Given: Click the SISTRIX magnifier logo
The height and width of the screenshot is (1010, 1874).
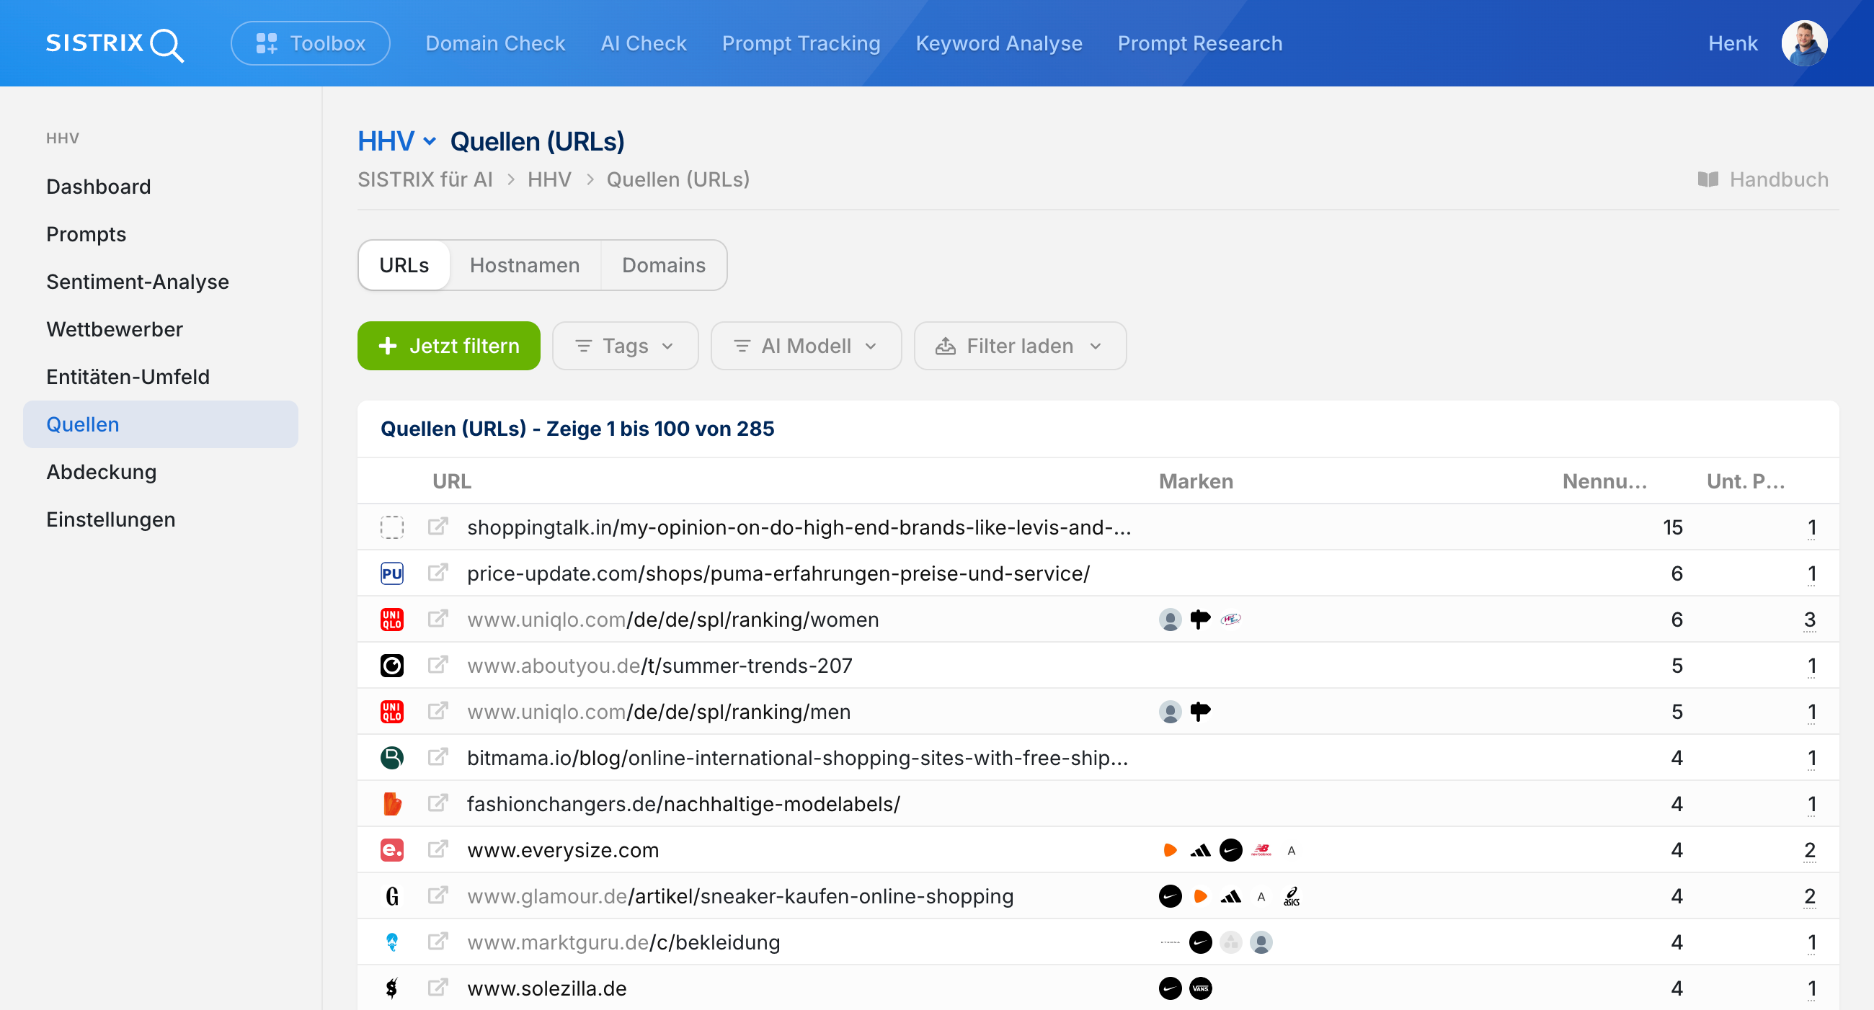Looking at the screenshot, I should 115,44.
